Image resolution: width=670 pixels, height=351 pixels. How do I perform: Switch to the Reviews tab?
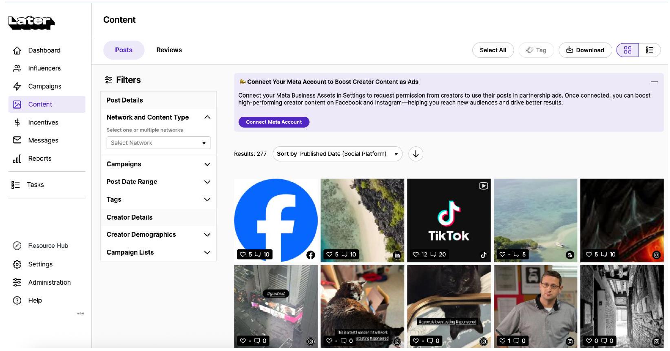(169, 50)
